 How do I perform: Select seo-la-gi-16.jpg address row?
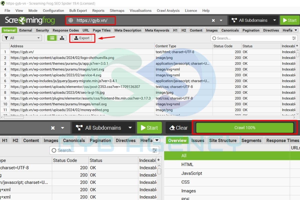pos(82,92)
